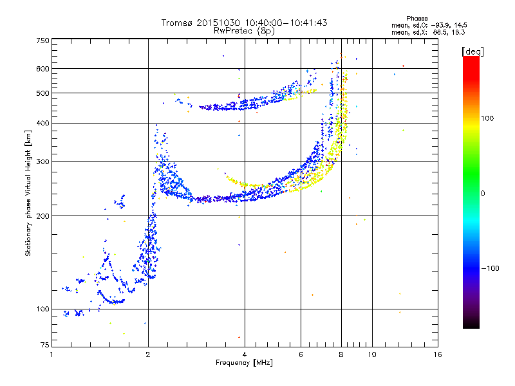The height and width of the screenshot is (386, 515).
Task: Click y-axis tick label '75'
Action: pos(45,345)
